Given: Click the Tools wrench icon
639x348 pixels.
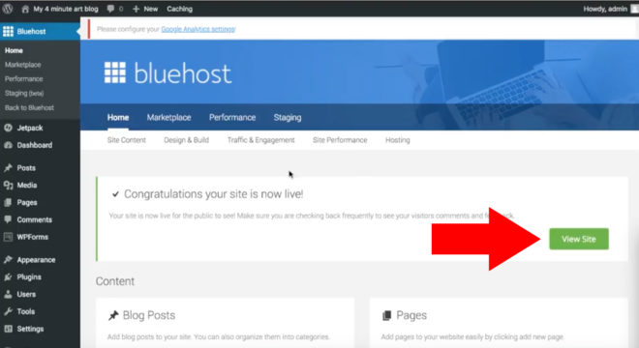Looking at the screenshot, I should coord(8,311).
